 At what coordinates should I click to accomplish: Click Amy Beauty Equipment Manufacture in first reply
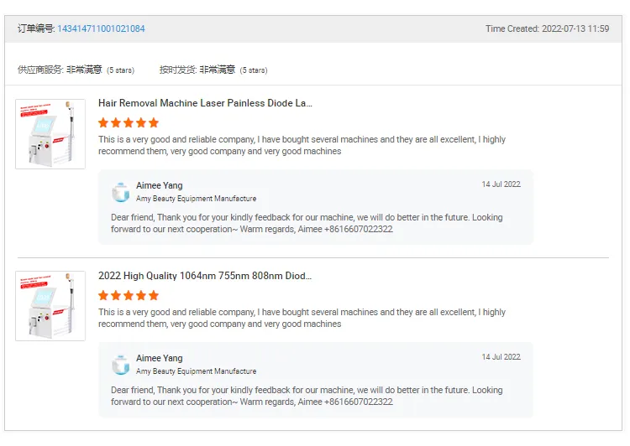coord(196,199)
